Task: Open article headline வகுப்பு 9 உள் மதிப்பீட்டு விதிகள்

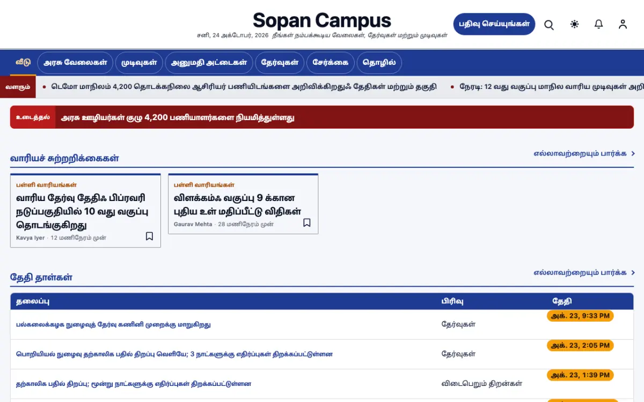Action: [x=237, y=205]
